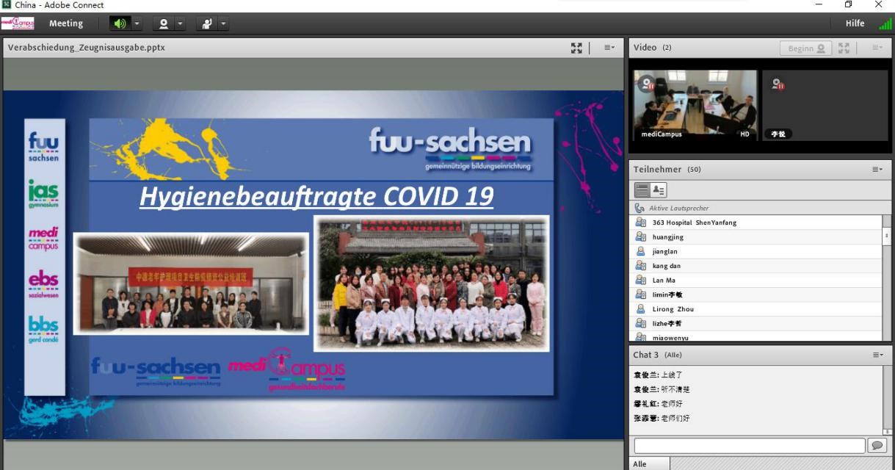Switch to attendee status view

click(x=658, y=190)
